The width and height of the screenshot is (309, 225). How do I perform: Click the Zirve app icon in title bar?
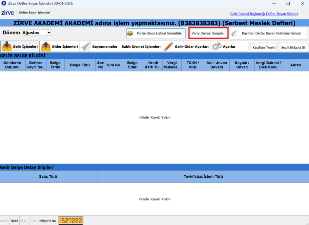(4, 3)
